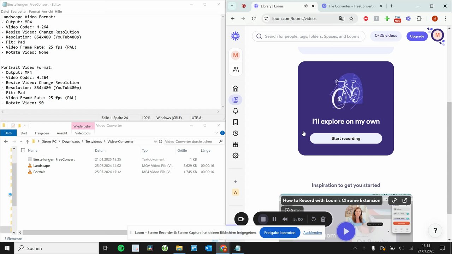This screenshot has width=452, height=254.
Task: Restart the Loom recording
Action: point(314,219)
